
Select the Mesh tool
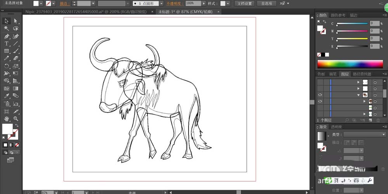pos(7,88)
